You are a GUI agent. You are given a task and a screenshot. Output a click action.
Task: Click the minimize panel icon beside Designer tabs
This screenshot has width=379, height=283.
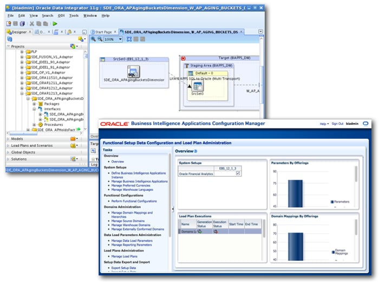84,32
